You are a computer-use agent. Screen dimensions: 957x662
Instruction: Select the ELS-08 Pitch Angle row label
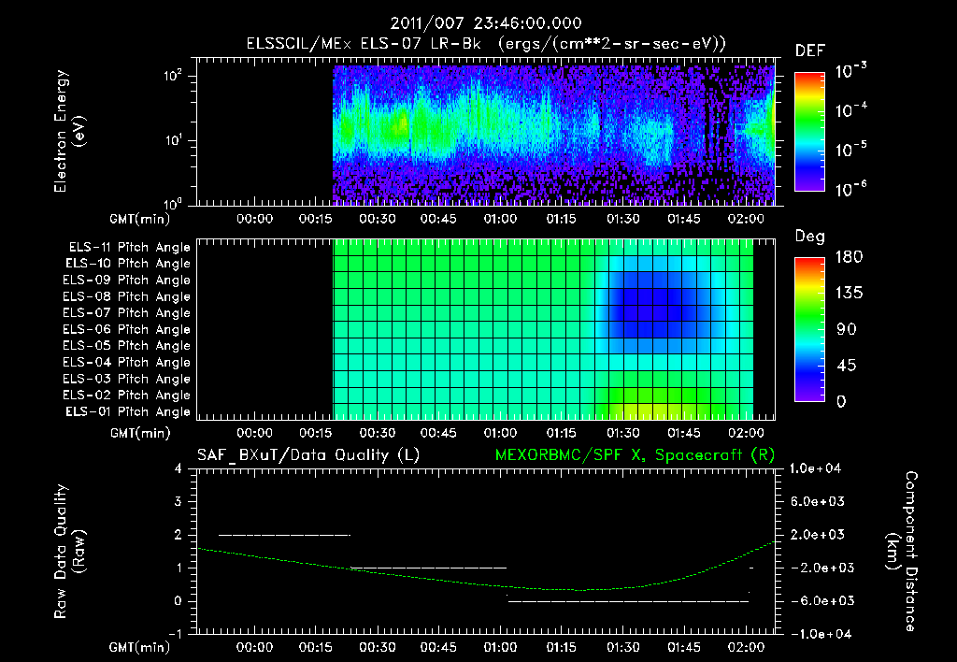pyautogui.click(x=126, y=296)
